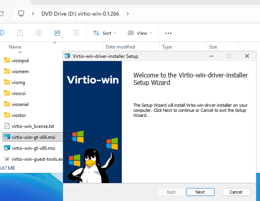Click the virtio-win-gt-x86.msi installer icon
Viewport: 260px width, 201px height.
[7, 148]
